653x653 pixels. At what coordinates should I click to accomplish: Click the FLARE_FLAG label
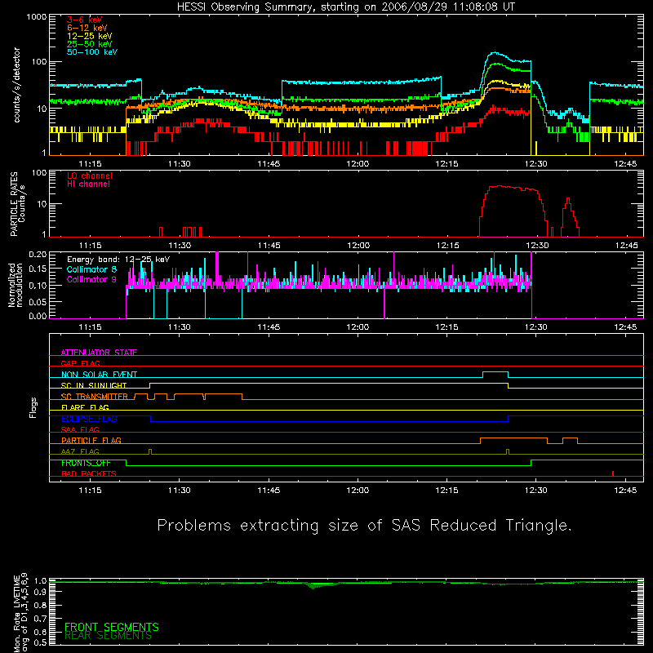point(85,407)
